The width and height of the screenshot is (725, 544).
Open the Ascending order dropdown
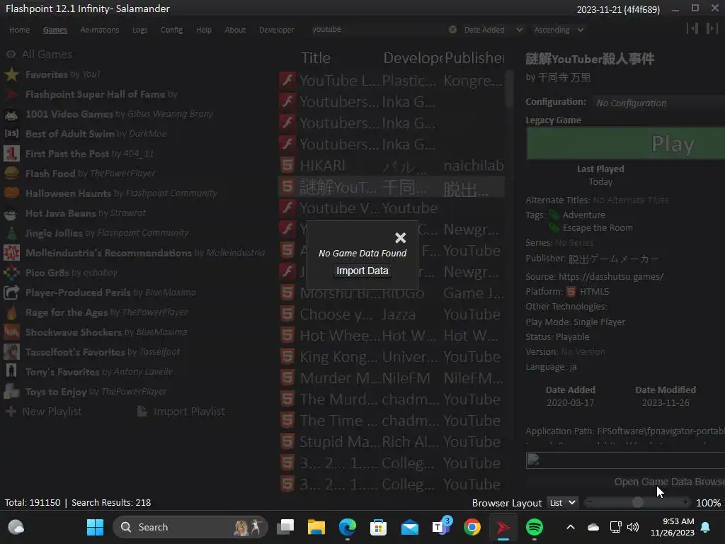pyautogui.click(x=559, y=30)
